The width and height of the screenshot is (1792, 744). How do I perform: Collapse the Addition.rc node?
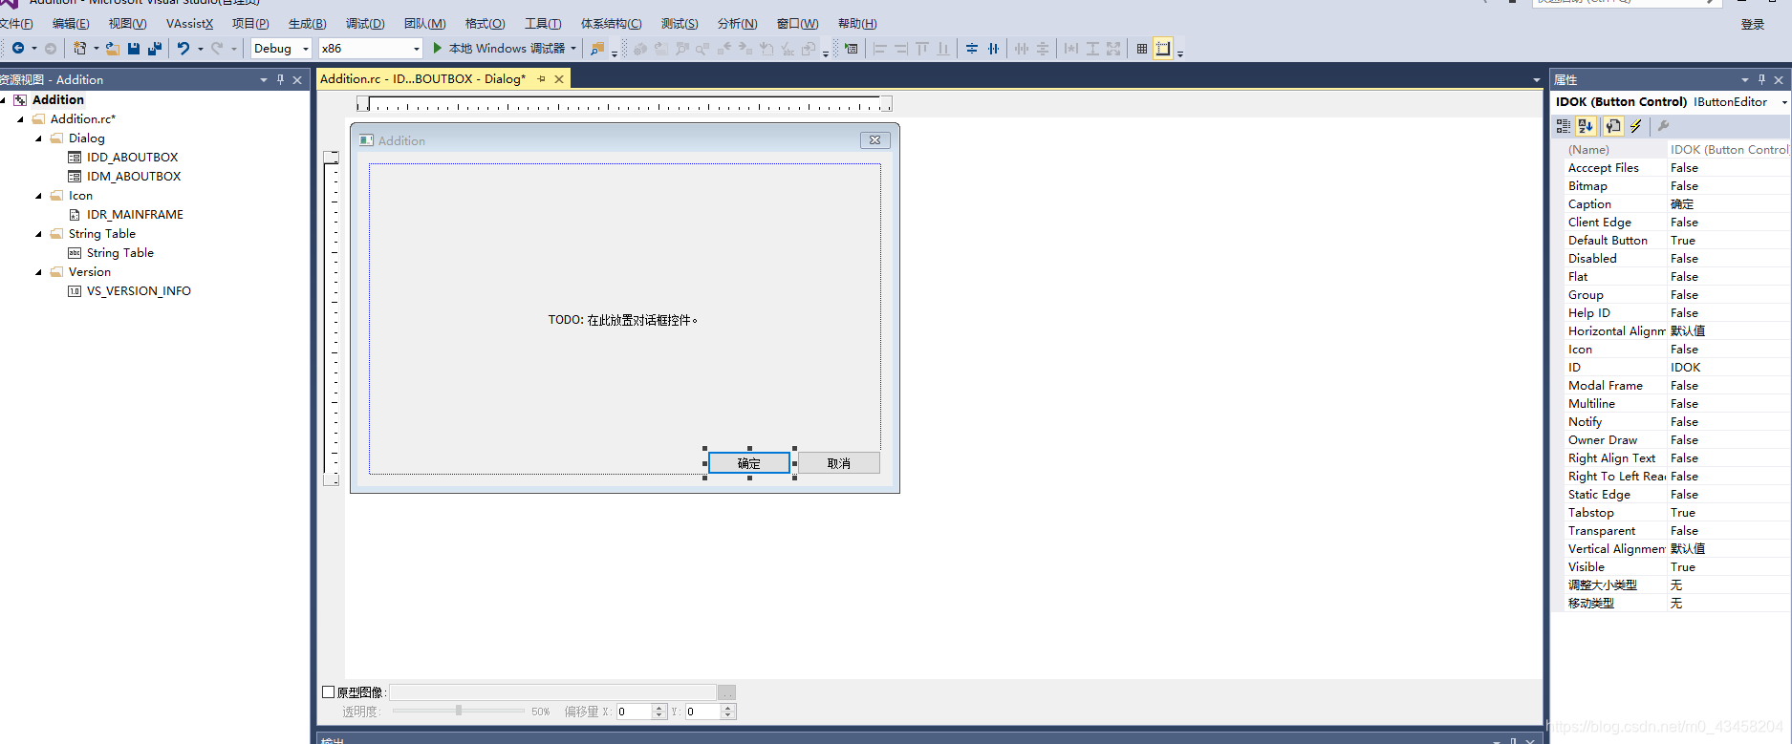pyautogui.click(x=21, y=119)
